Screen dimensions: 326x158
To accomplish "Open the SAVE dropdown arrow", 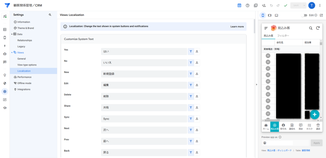I will [x=305, y=6].
